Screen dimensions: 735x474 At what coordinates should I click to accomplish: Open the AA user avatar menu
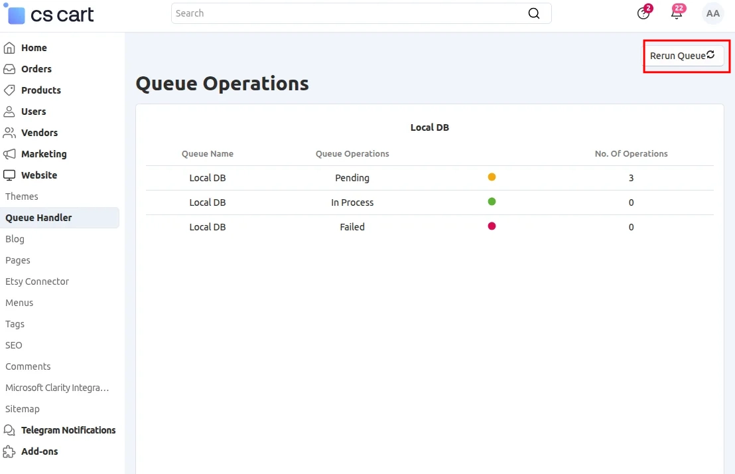(713, 13)
